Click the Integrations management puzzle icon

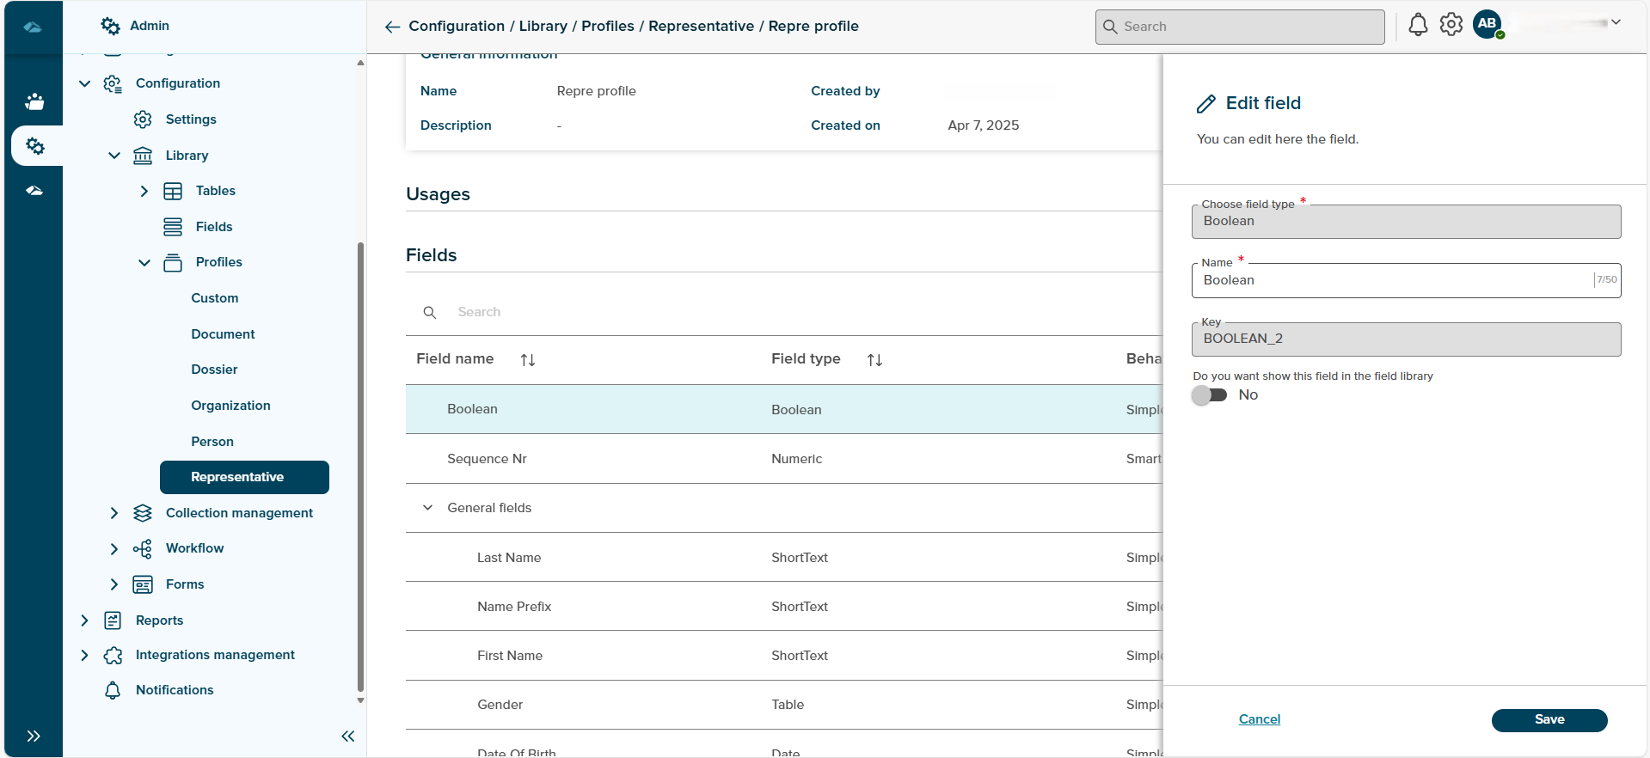click(x=113, y=655)
